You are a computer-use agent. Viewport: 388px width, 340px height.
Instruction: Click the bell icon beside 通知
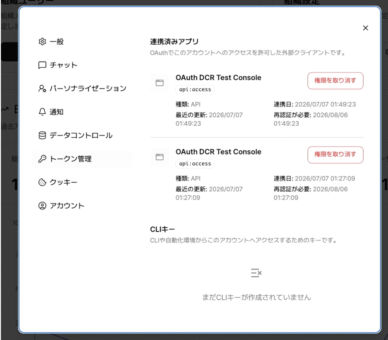[42, 112]
